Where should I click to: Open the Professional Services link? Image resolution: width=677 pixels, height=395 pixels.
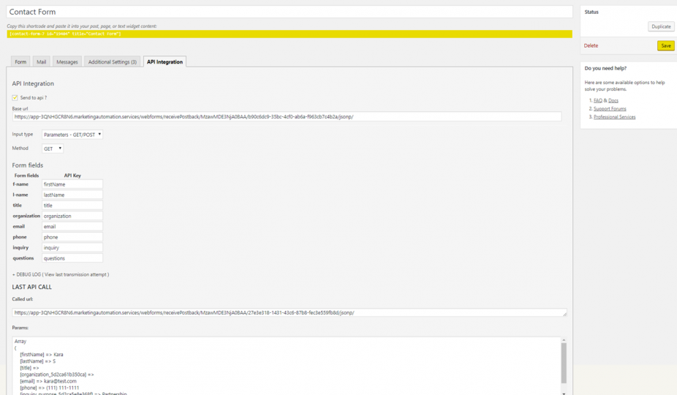tap(614, 117)
